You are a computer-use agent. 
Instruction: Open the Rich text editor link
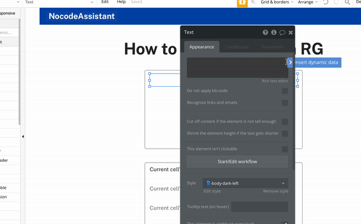275,81
